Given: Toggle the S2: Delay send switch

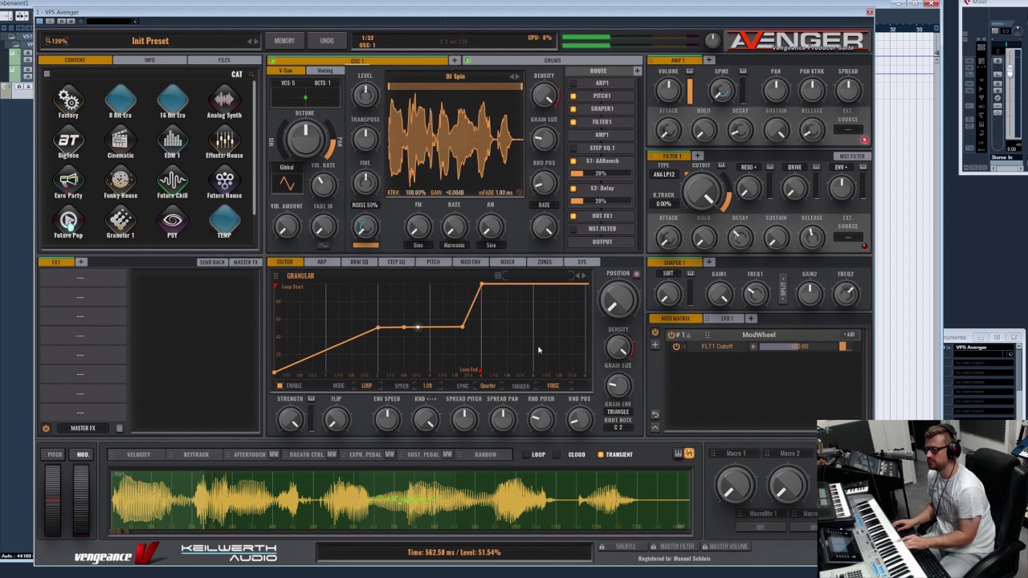Looking at the screenshot, I should point(573,189).
